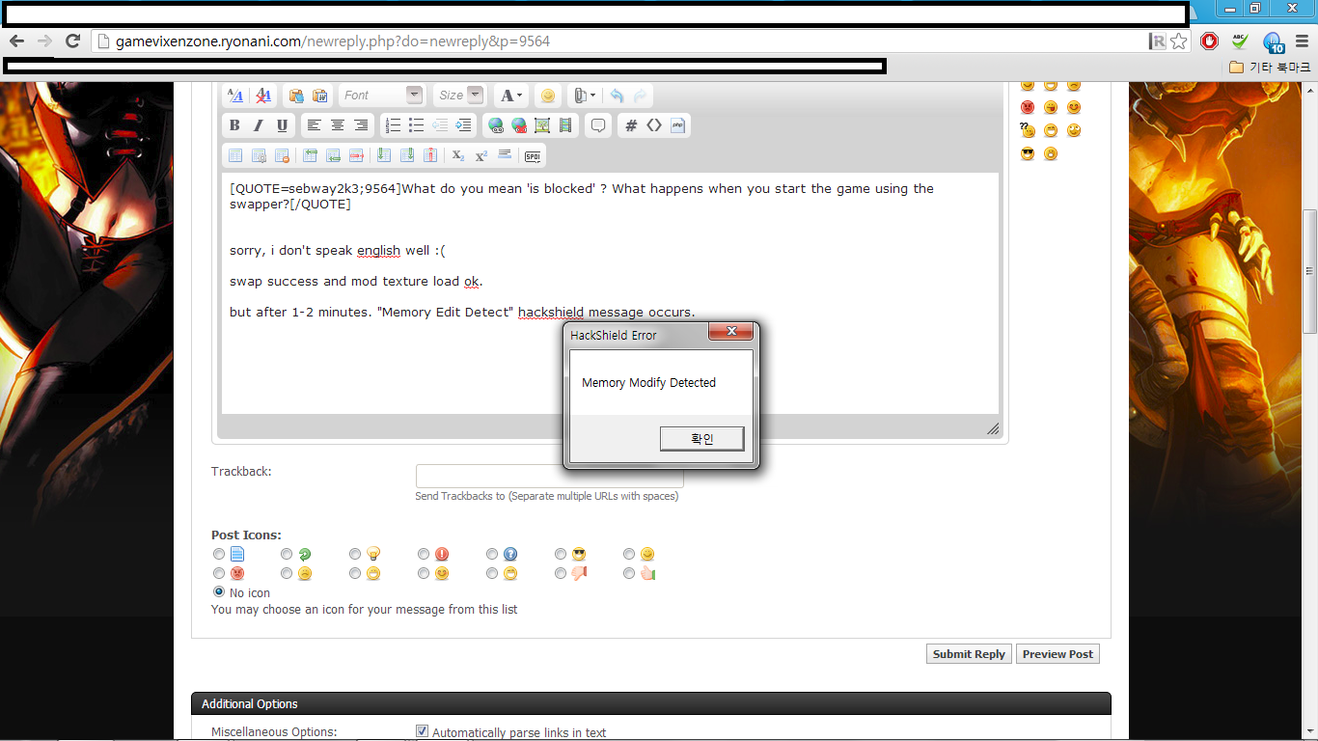Open the attachments dropdown paperclip
Image resolution: width=1318 pixels, height=741 pixels.
point(585,96)
